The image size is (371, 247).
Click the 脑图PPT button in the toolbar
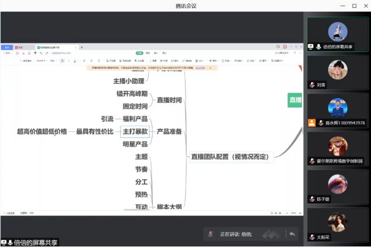277,61
